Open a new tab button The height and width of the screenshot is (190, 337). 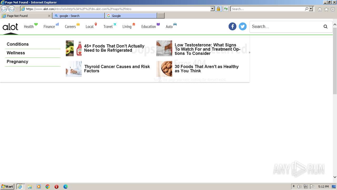(x=161, y=16)
